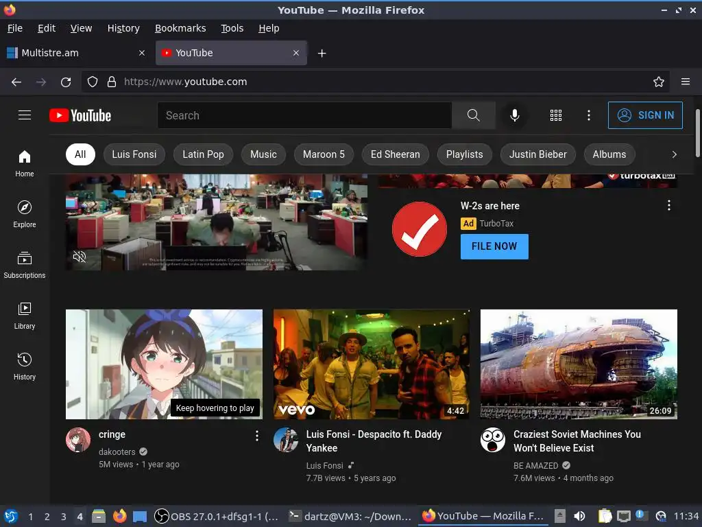Click the dakooters channel avatar
The height and width of the screenshot is (527, 702).
click(x=78, y=440)
